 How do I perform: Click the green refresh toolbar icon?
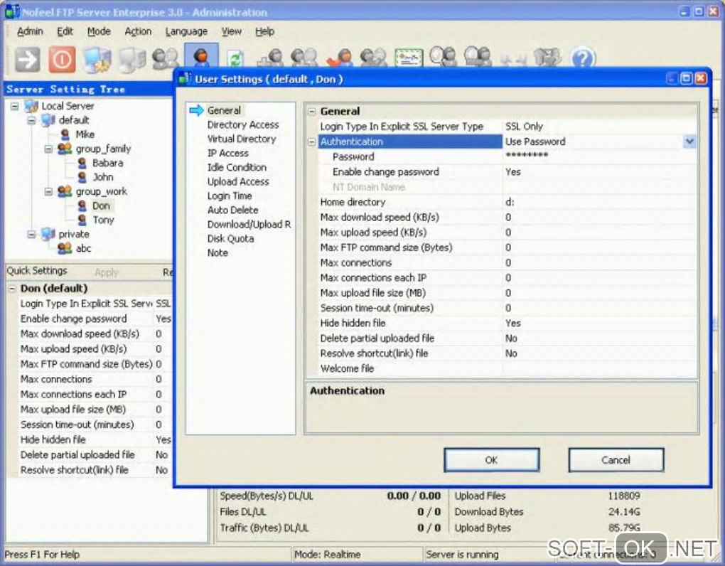pos(236,60)
